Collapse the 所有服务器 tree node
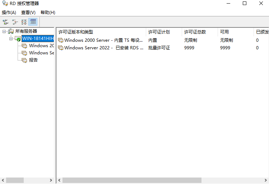The width and height of the screenshot is (269, 184). (4, 31)
